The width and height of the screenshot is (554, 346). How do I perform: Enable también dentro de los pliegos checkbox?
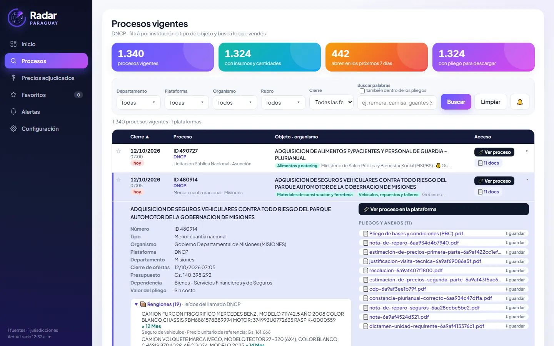(x=362, y=91)
